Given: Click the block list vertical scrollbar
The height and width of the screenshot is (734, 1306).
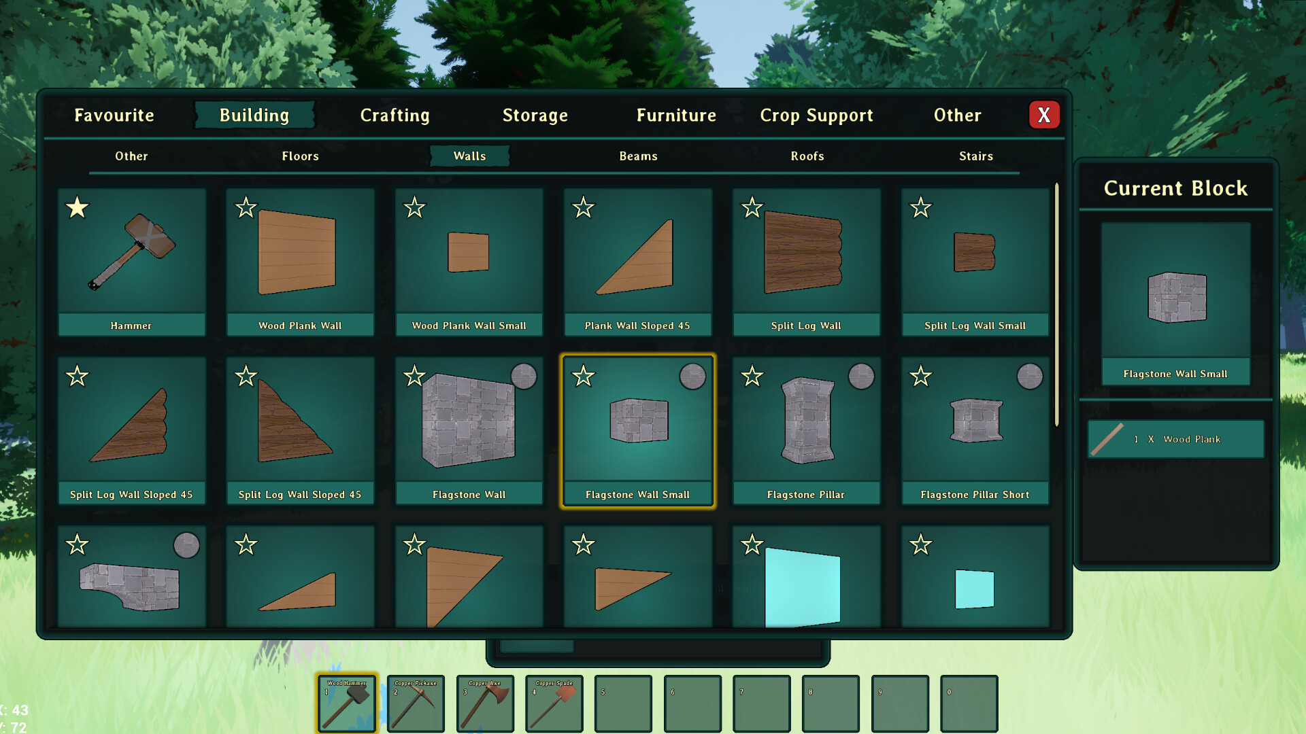Looking at the screenshot, I should (1056, 306).
